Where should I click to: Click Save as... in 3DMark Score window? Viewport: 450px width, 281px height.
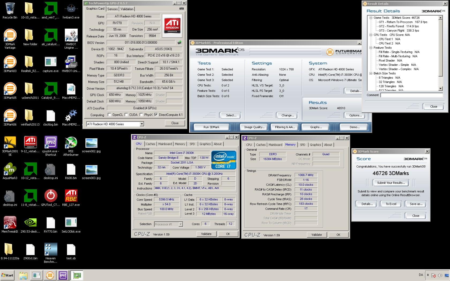pyautogui.click(x=416, y=204)
